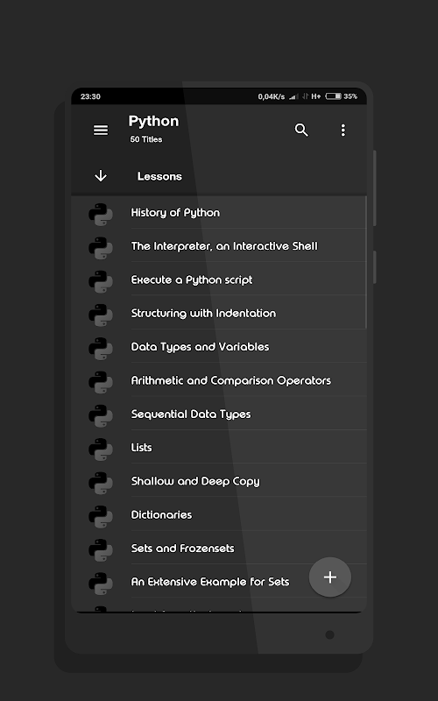
Task: Open the three-dot overflow menu
Action: [343, 130]
